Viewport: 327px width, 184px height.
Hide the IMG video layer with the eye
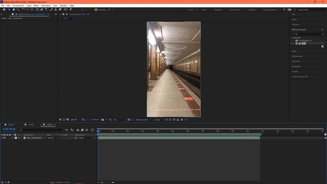pos(2,138)
